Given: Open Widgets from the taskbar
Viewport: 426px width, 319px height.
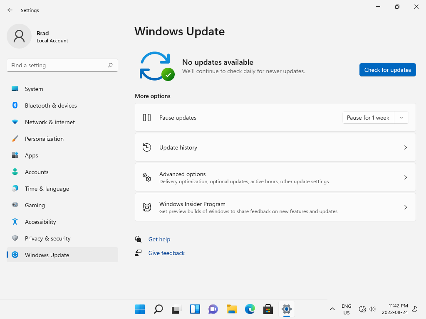Looking at the screenshot, I should [x=195, y=309].
